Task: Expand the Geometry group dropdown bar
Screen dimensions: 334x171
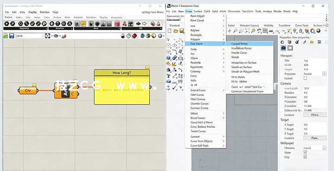Action: coord(25,29)
